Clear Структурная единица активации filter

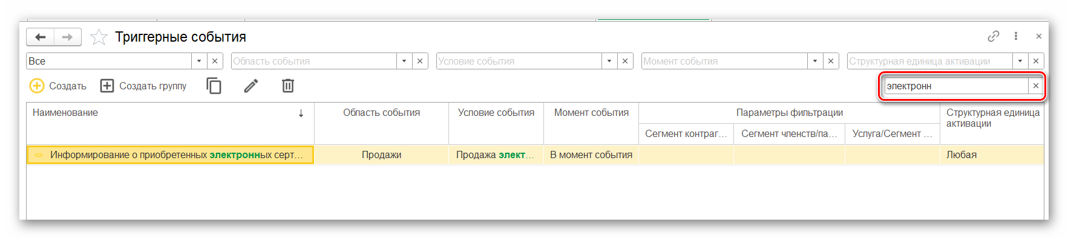1036,61
